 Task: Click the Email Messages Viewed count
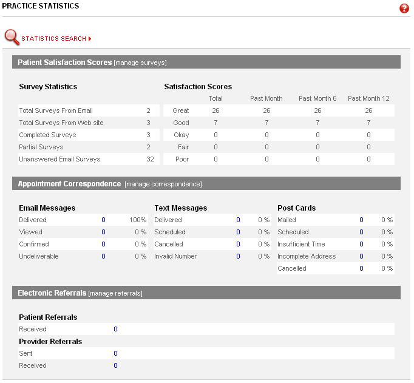pos(103,232)
